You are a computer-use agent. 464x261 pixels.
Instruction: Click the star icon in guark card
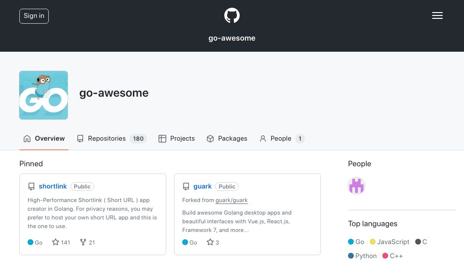tap(210, 242)
